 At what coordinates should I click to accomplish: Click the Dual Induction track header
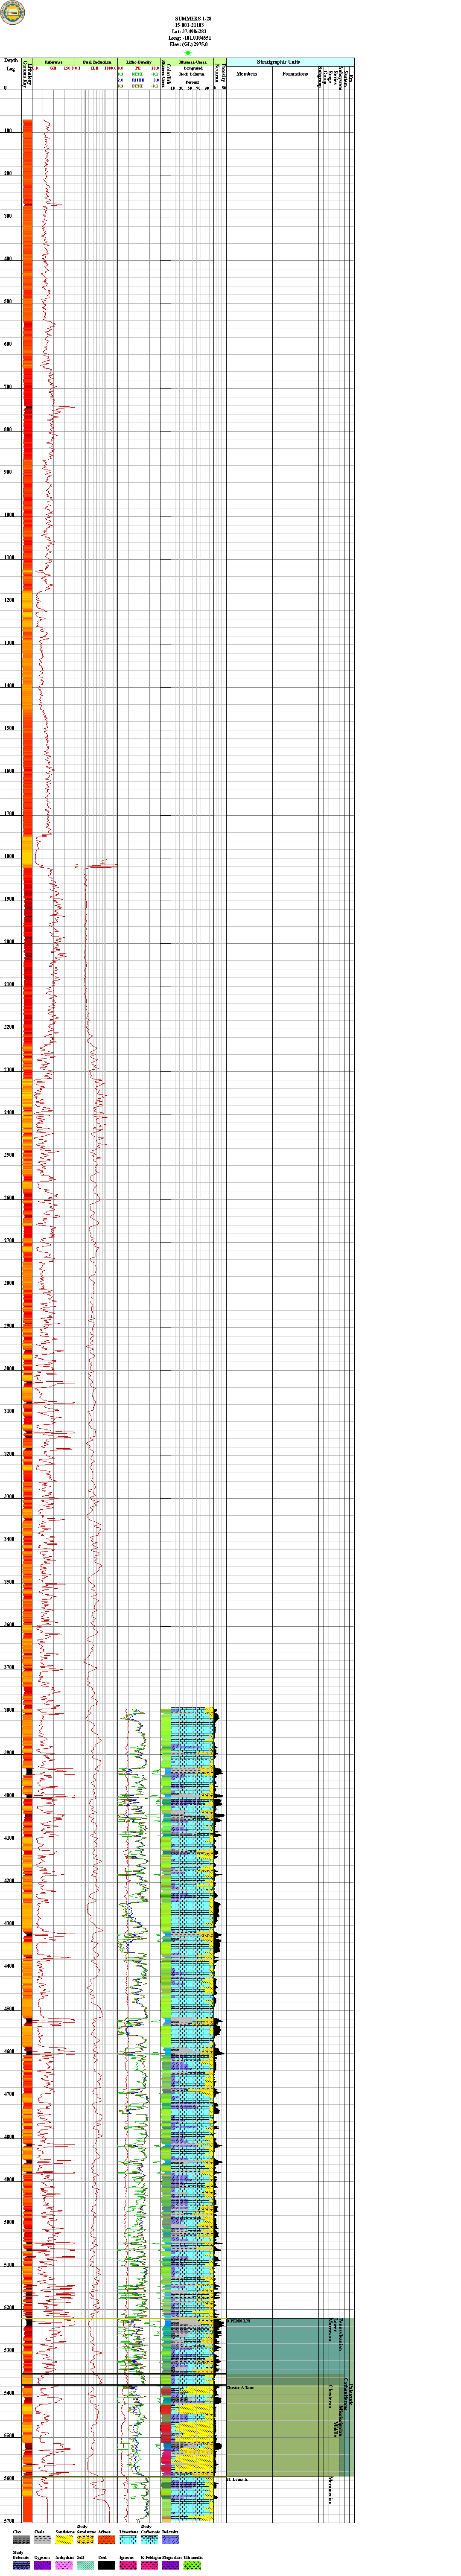97,62
